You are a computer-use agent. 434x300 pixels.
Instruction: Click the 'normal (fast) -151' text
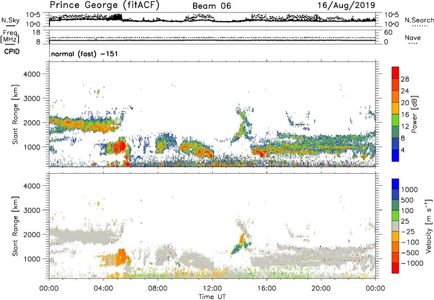pos(85,54)
